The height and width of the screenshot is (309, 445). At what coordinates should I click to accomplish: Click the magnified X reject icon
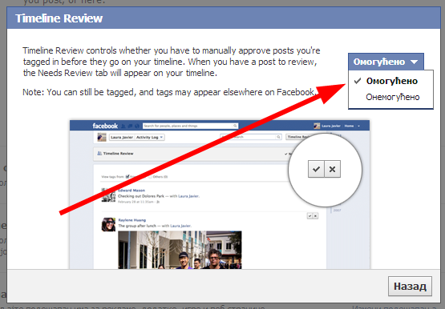click(332, 169)
